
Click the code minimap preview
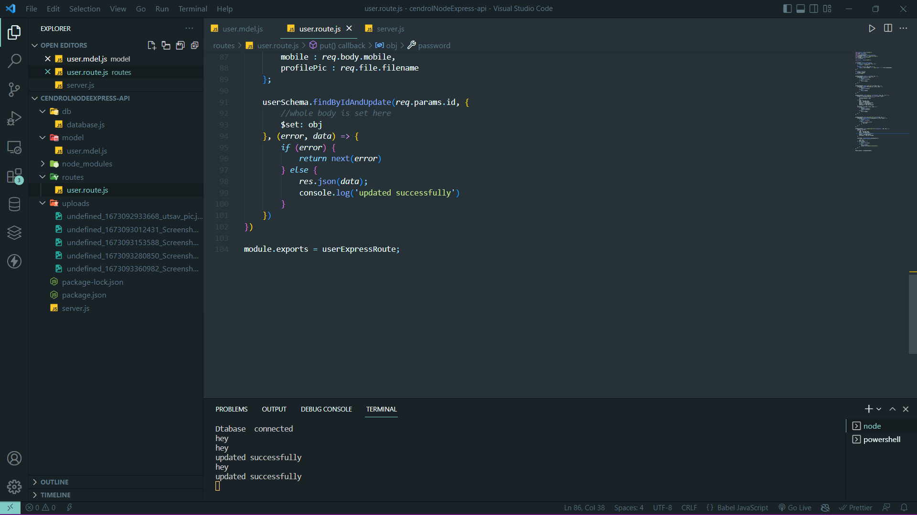point(880,102)
